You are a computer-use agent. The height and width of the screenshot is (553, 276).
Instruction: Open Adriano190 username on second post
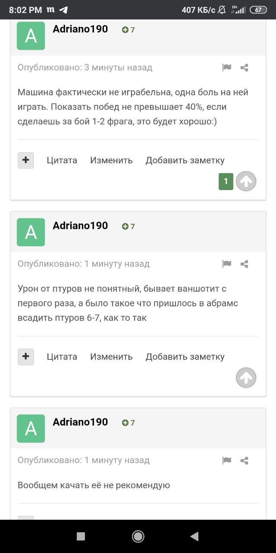click(x=80, y=226)
